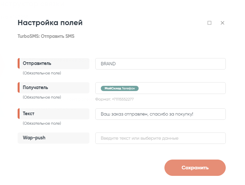Click the Текст field label
The image size is (245, 185).
coord(29,114)
